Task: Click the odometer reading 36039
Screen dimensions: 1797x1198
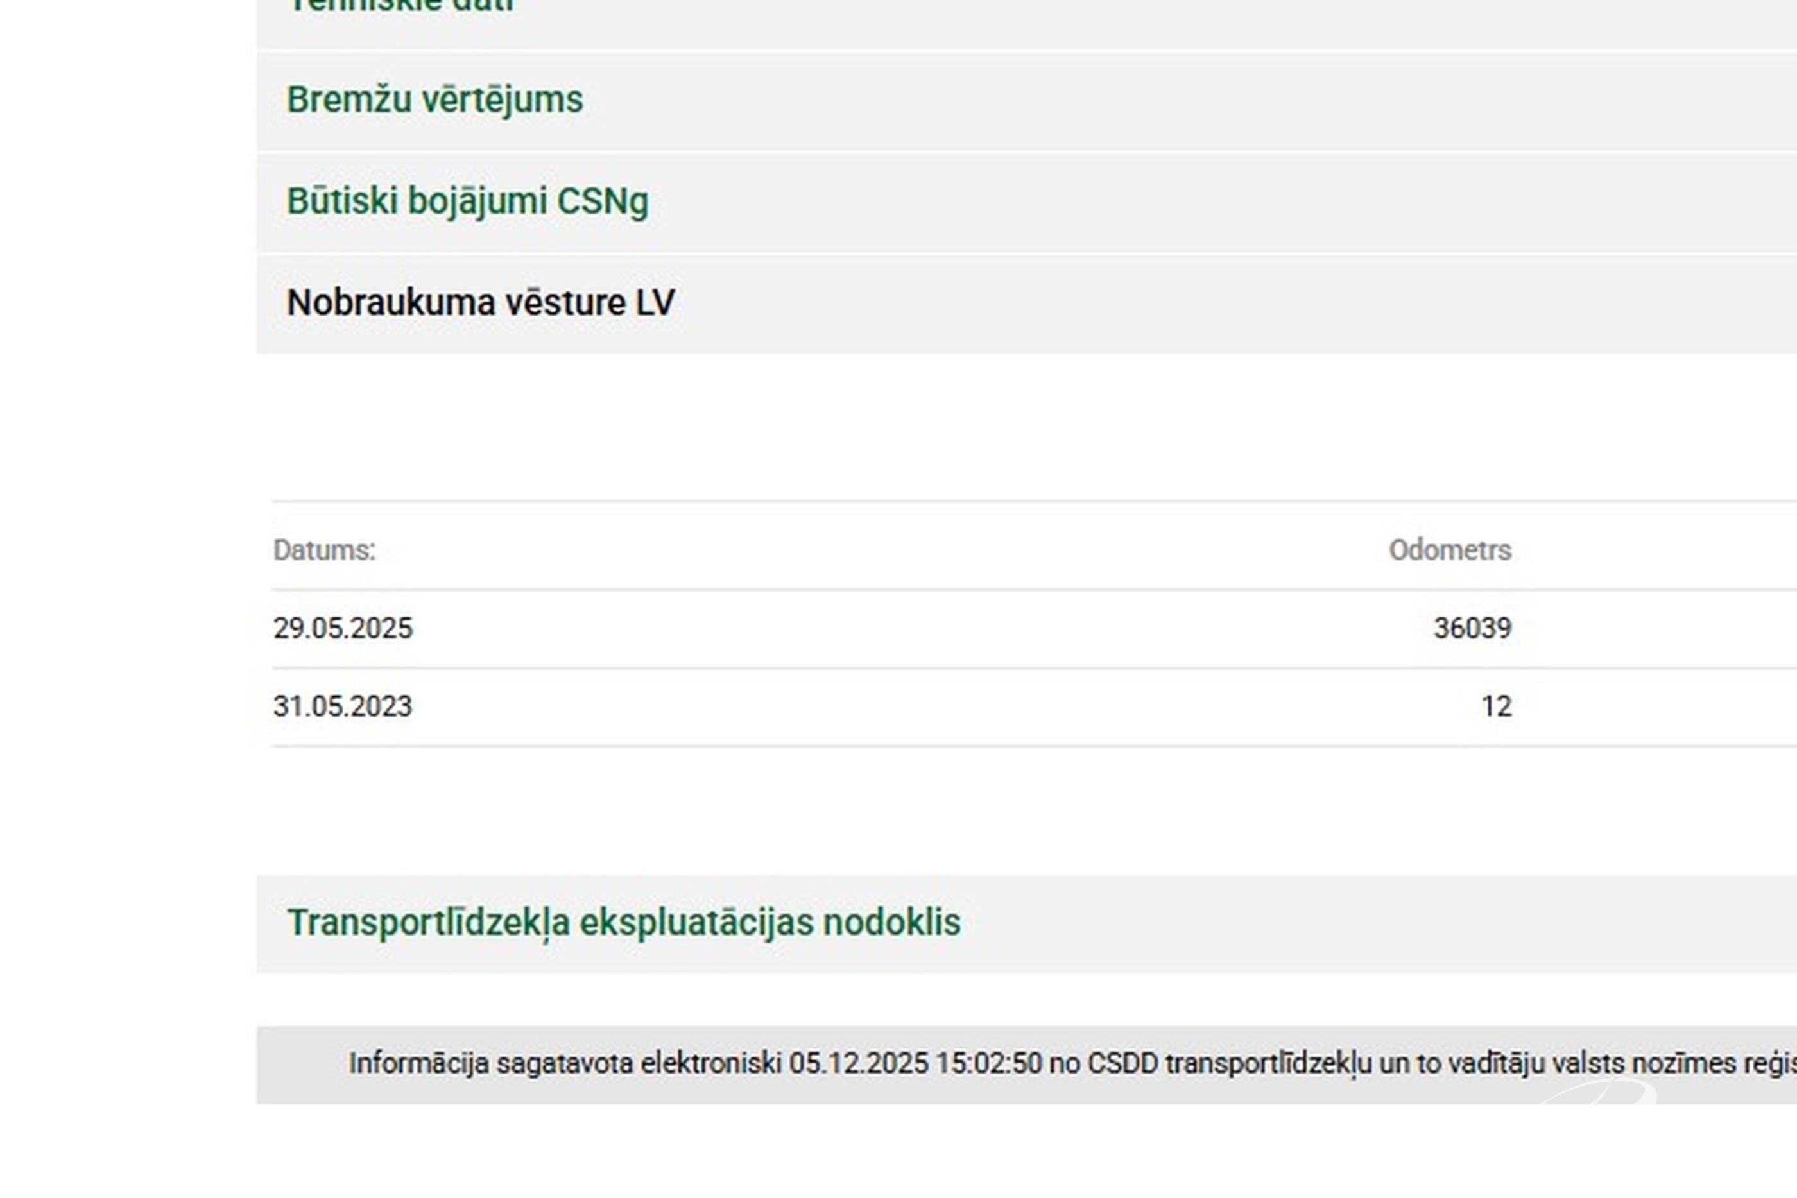Action: (x=1472, y=628)
